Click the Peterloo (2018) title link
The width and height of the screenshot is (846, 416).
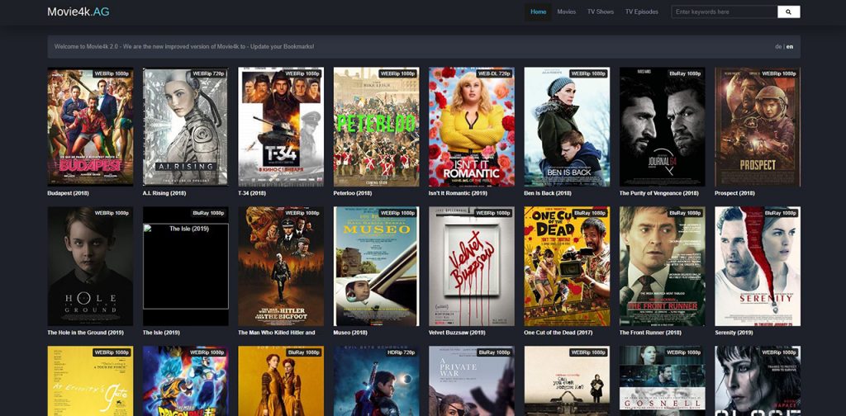coord(353,193)
